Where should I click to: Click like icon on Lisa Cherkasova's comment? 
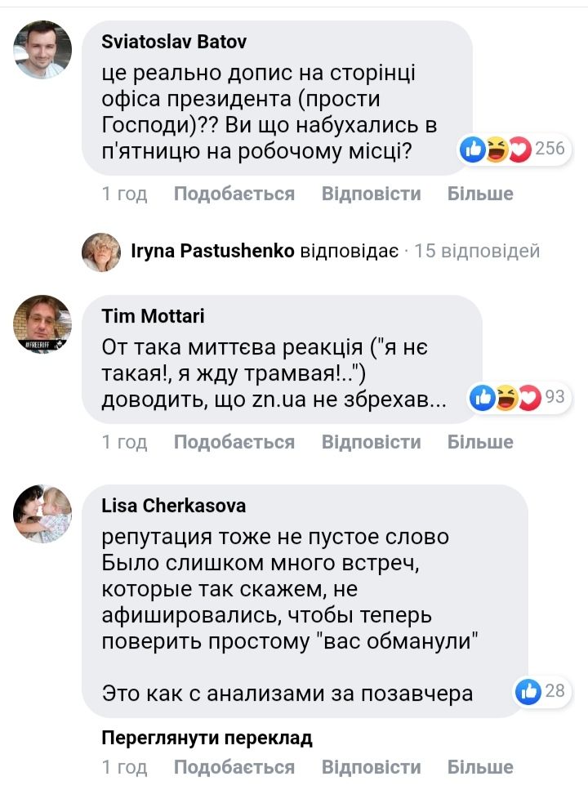tap(529, 691)
